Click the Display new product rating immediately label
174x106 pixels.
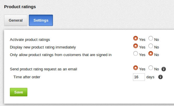tap(43, 47)
